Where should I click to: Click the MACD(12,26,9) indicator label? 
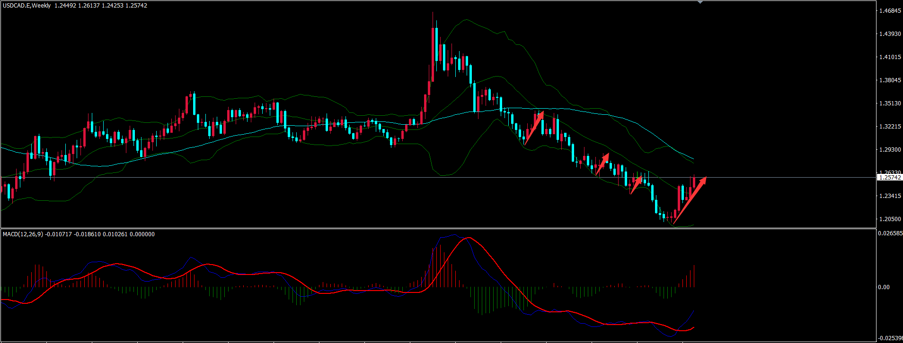[23, 234]
